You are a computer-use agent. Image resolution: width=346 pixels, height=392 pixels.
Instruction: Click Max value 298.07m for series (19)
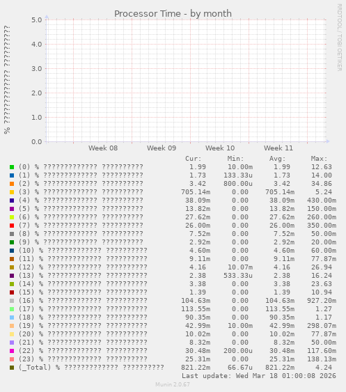[x=322, y=326]
